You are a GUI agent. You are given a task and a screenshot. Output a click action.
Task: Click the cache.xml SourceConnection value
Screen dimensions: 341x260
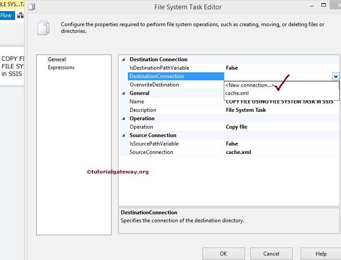[238, 152]
